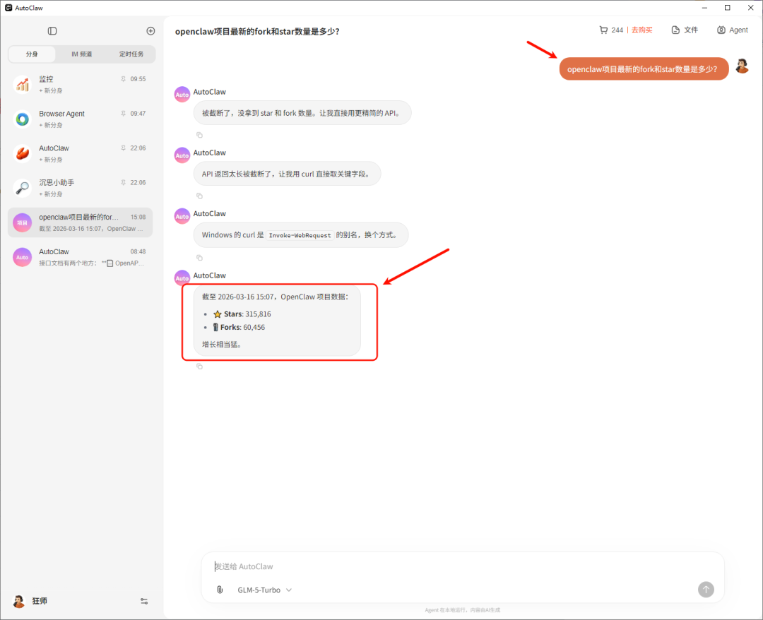Click the user avatar beside sent message
This screenshot has height=620, width=763.
742,66
